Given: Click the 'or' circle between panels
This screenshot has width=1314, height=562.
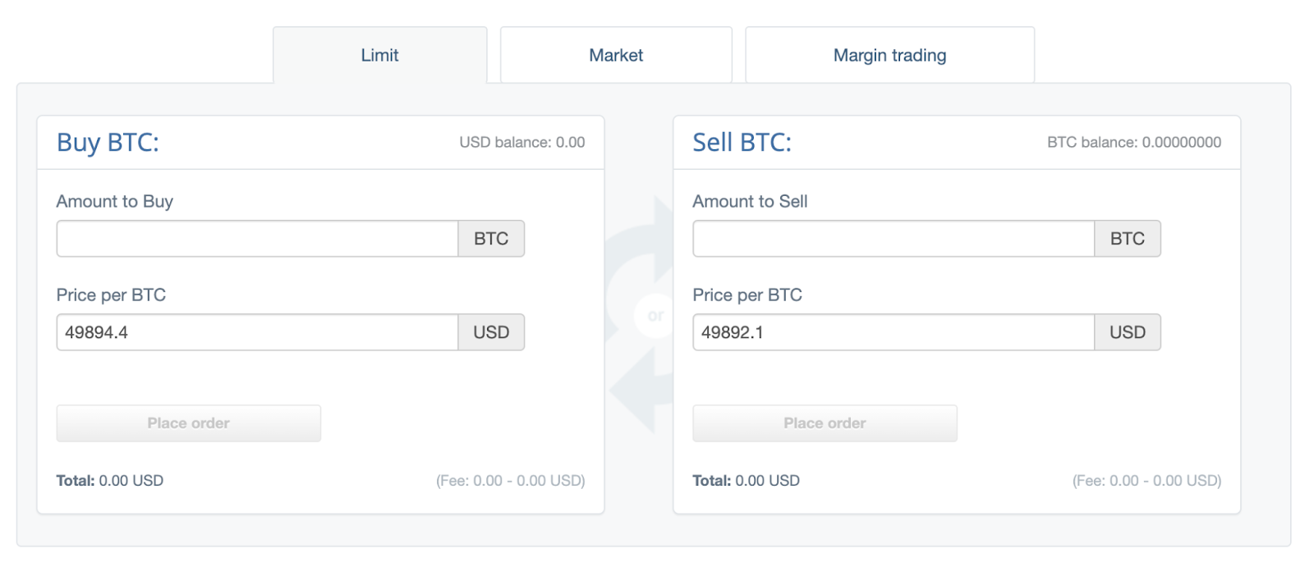Looking at the screenshot, I should coord(655,316).
